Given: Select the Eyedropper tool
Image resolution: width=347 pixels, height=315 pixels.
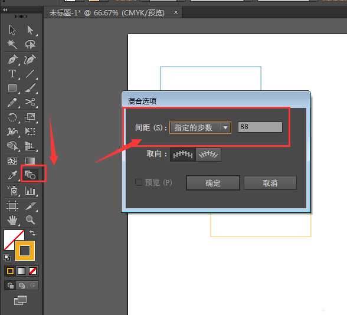Looking at the screenshot, I should pyautogui.click(x=12, y=175).
